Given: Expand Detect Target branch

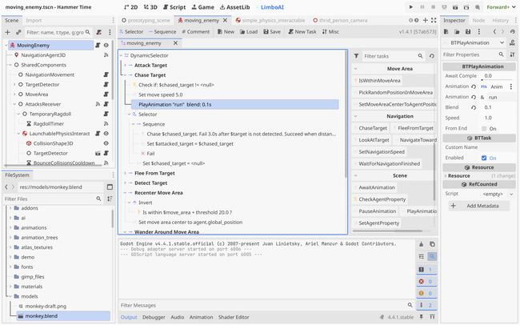Looking at the screenshot, I should tap(126, 183).
